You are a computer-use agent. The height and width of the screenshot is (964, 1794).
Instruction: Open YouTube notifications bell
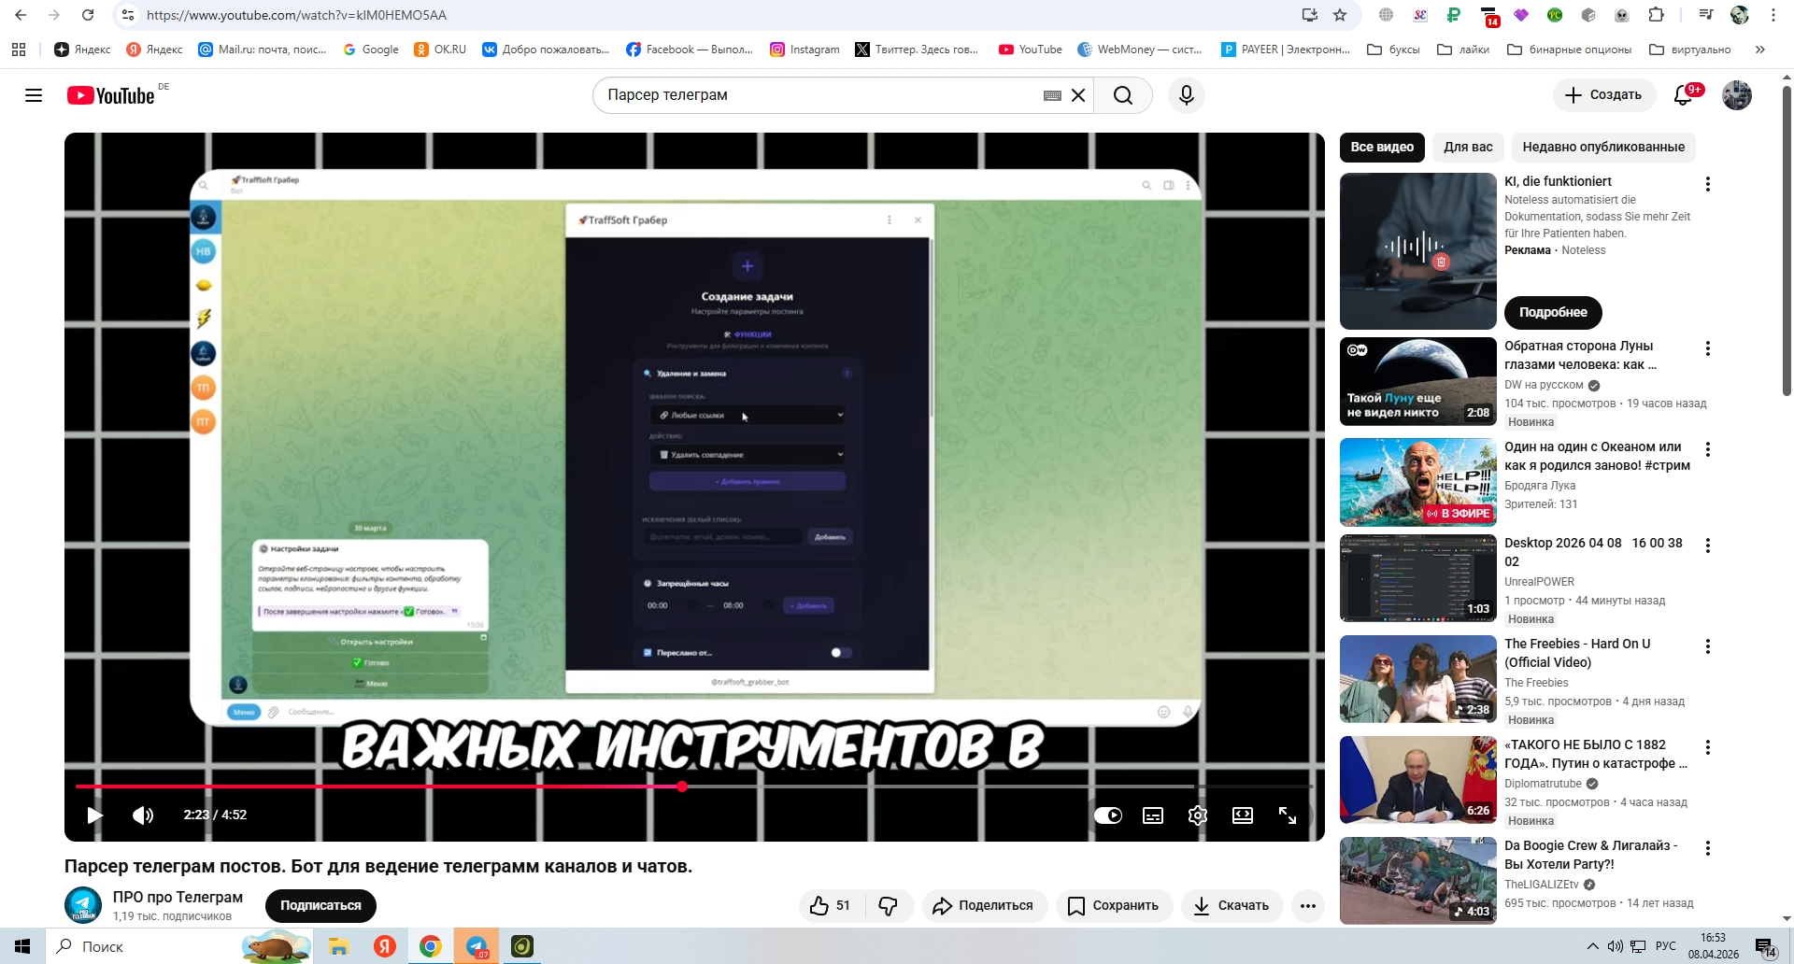coord(1683,95)
